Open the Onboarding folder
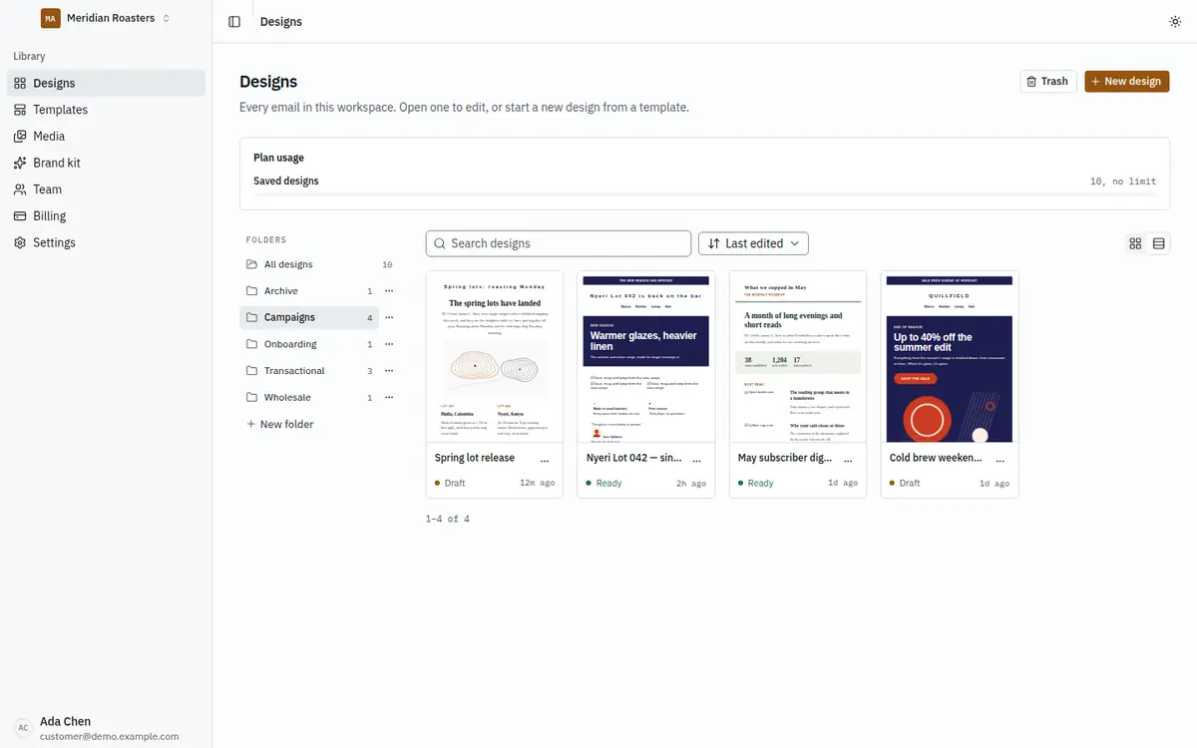Screen dimensions: 1197x748 tap(309, 344)
